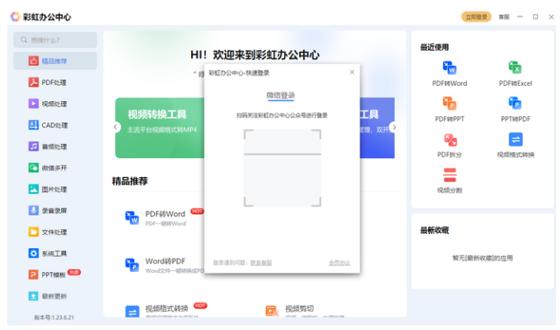Open 客服 in the title bar
Viewport: 560px width, 330px height.
point(504,17)
